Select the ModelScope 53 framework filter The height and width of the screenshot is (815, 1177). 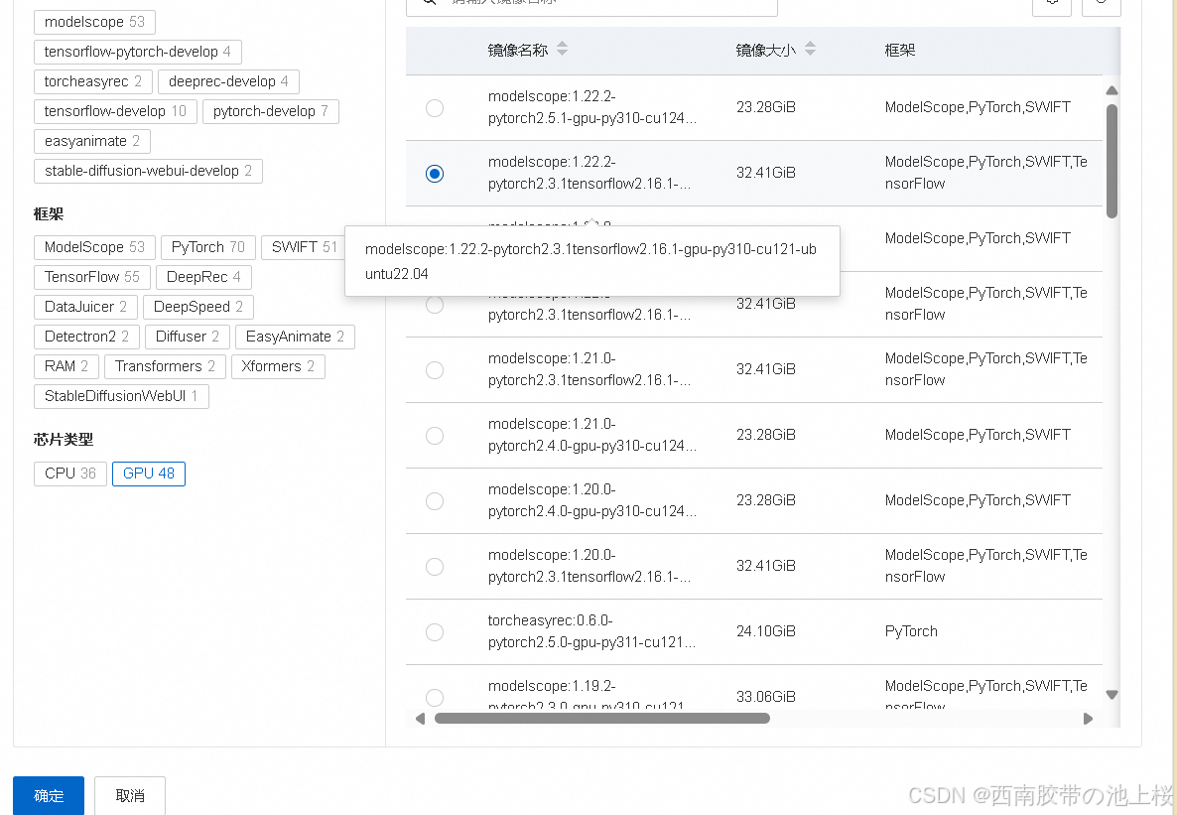click(x=94, y=247)
